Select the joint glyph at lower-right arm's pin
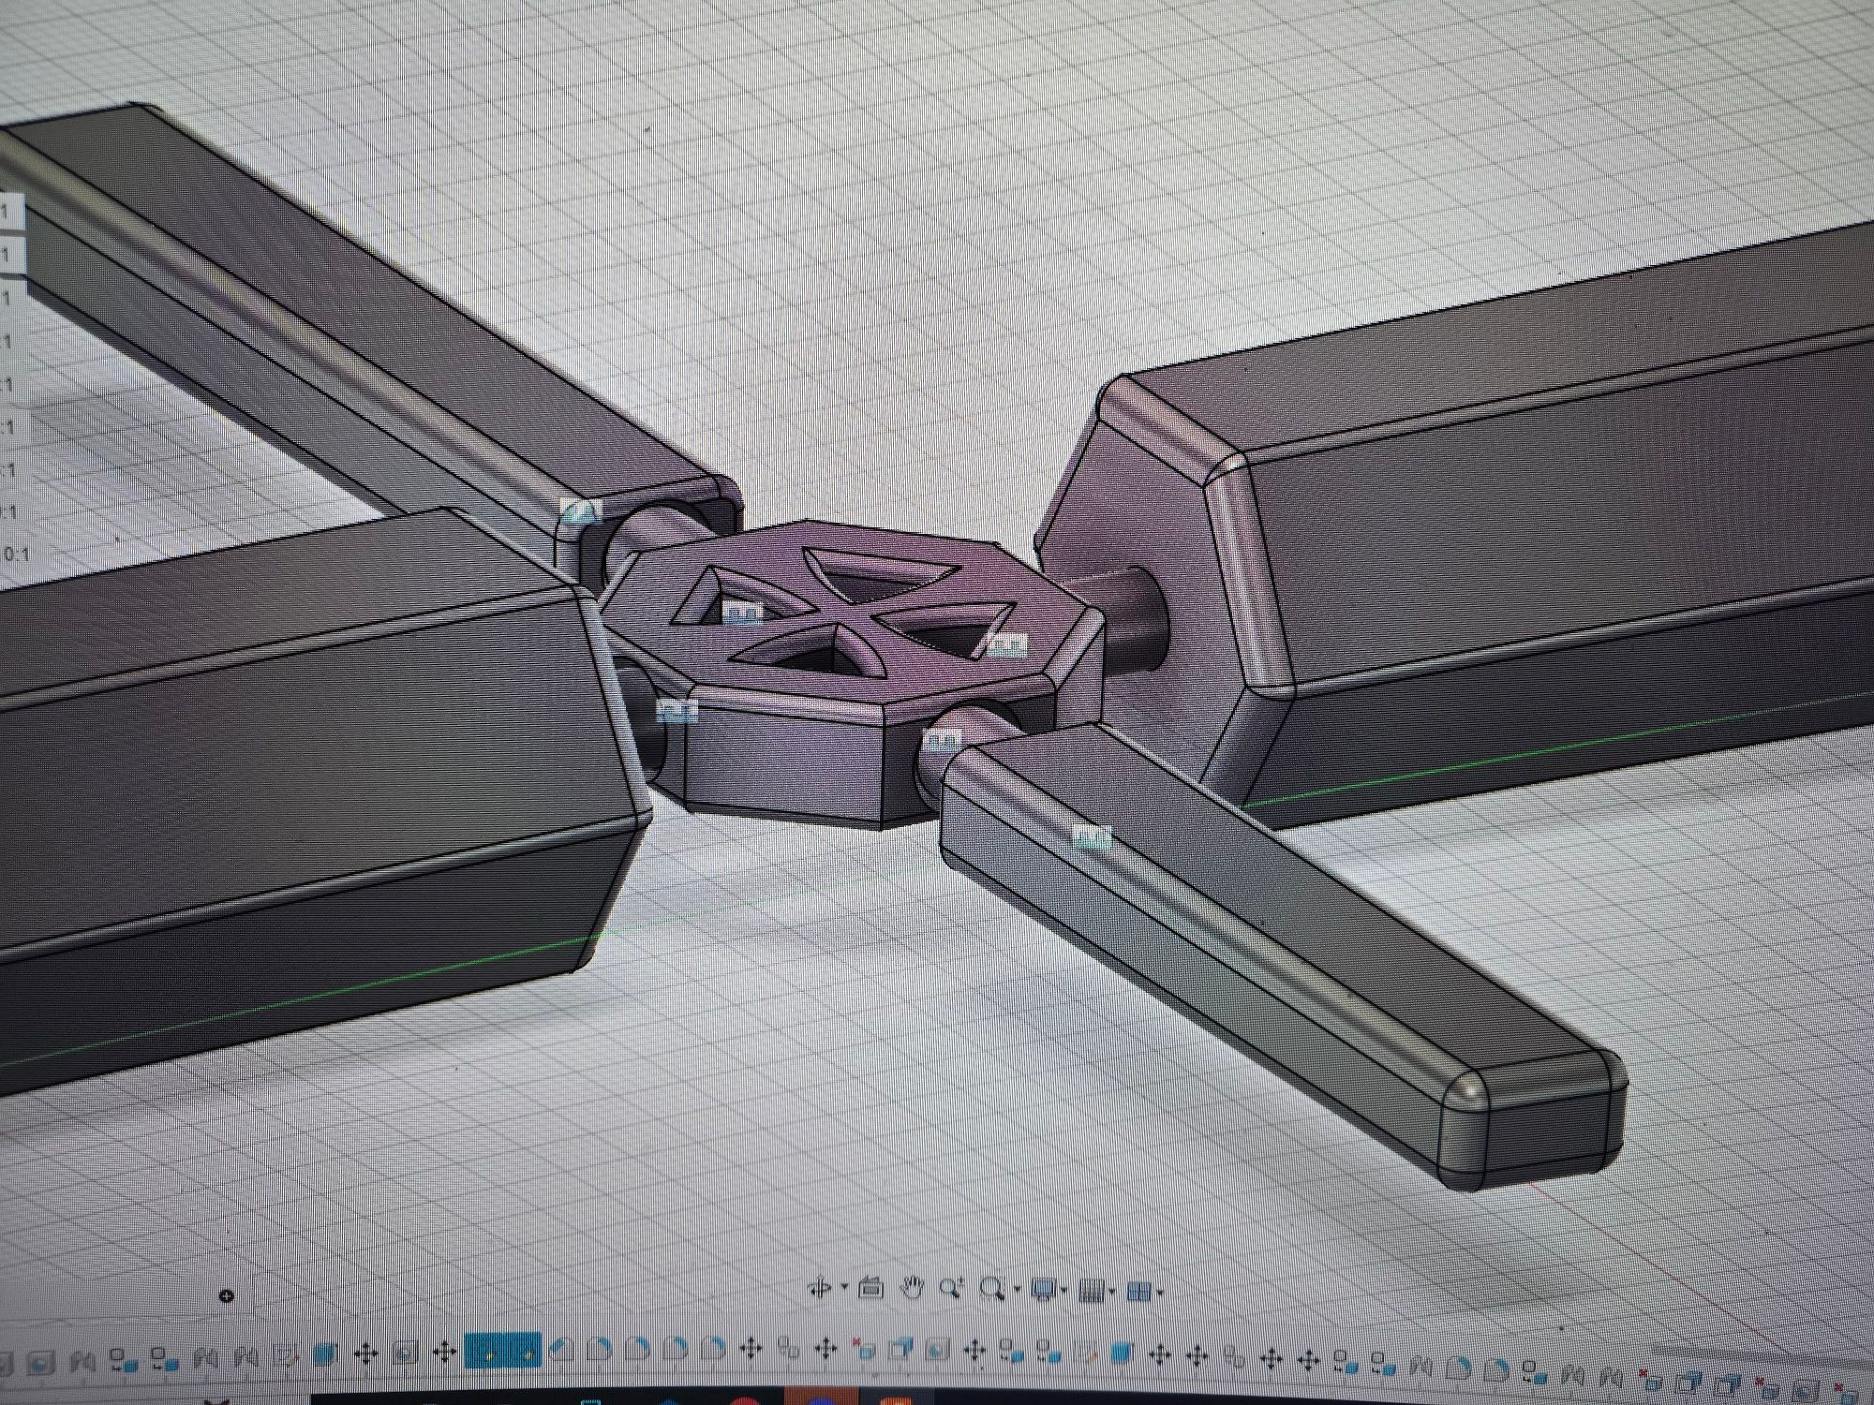1874x1405 pixels. (942, 741)
